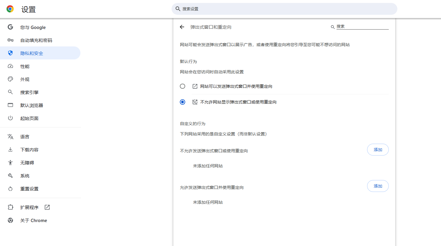Click the accessibility figure icon for 无障碍
Screen dimensions: 441x246
coord(10,163)
